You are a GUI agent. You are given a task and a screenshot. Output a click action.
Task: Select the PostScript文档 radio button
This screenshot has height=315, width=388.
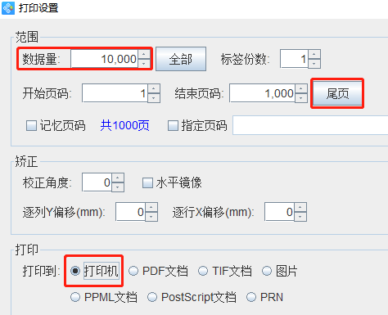click(152, 297)
